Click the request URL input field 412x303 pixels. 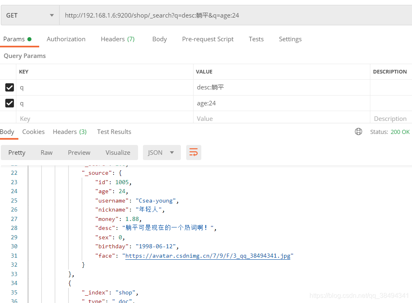[235, 16]
